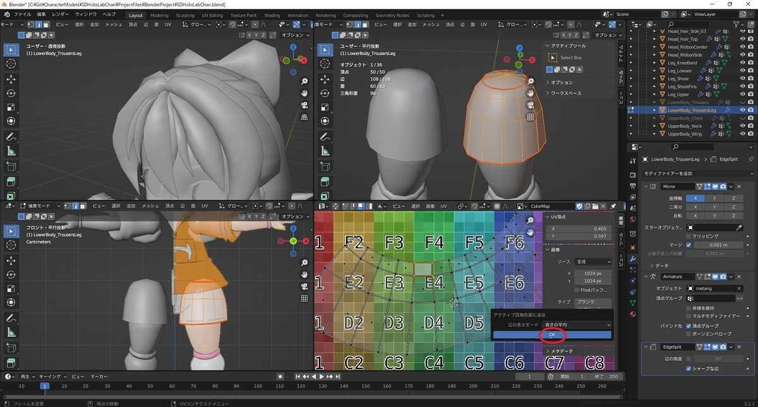Click the Select Box active tool icon

[x=553, y=58]
